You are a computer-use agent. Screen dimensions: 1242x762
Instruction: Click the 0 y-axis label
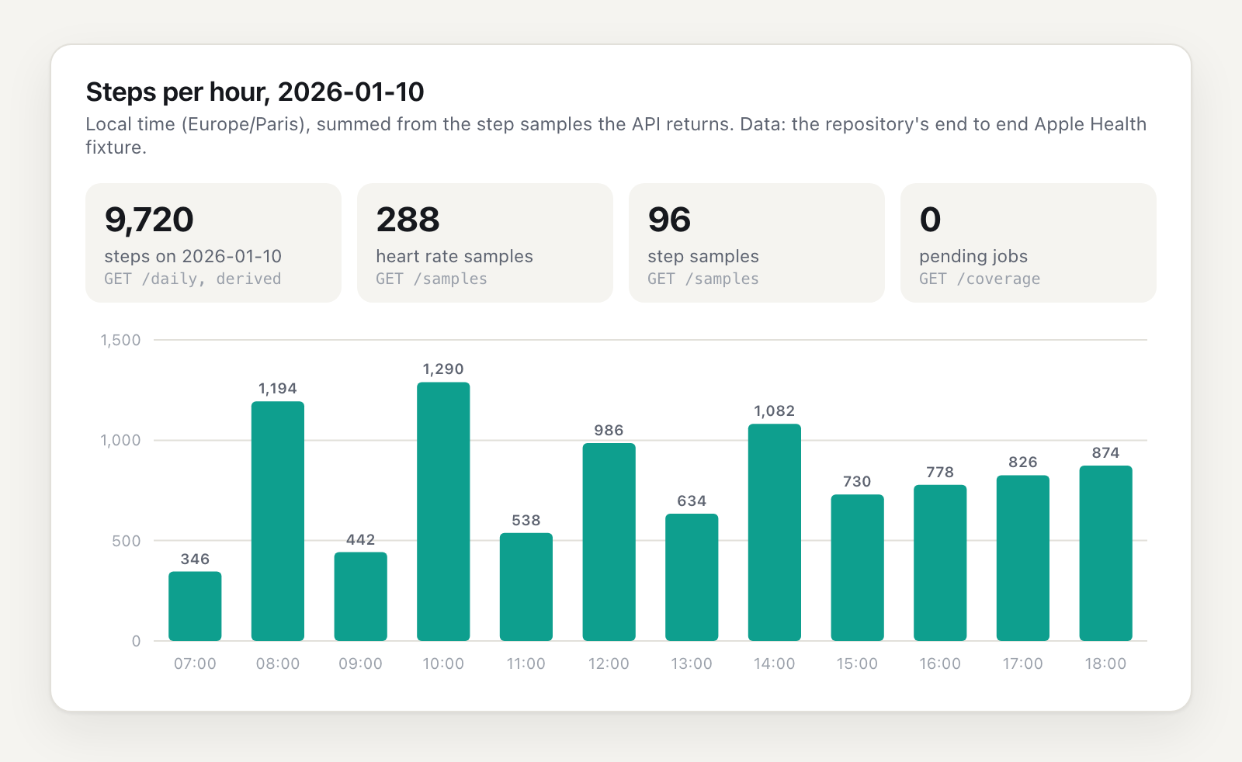[x=137, y=641]
